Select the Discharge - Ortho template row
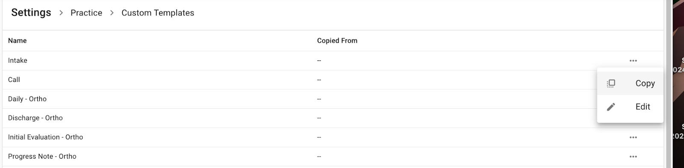Screen dimensions: 684x168 click(333, 118)
